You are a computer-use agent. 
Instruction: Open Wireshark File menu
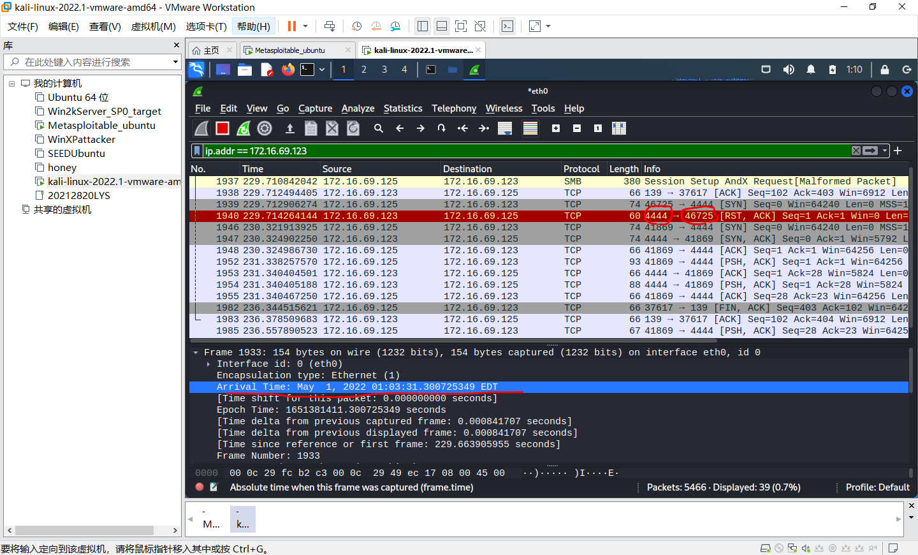pos(203,108)
